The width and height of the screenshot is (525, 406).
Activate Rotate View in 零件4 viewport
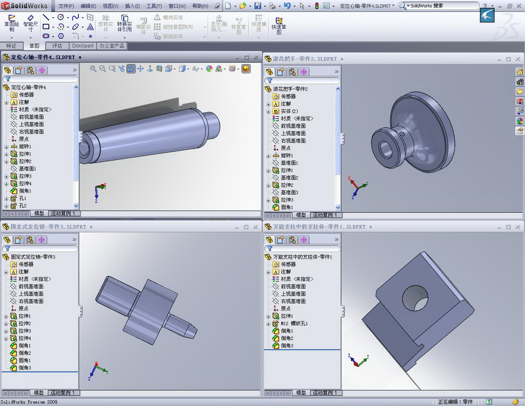click(x=131, y=69)
